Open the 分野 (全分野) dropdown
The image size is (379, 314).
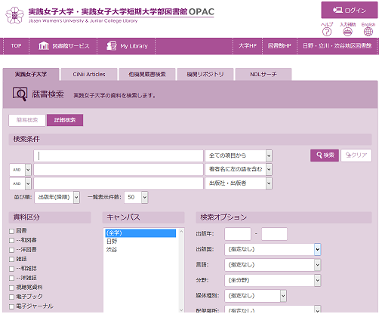point(273,280)
